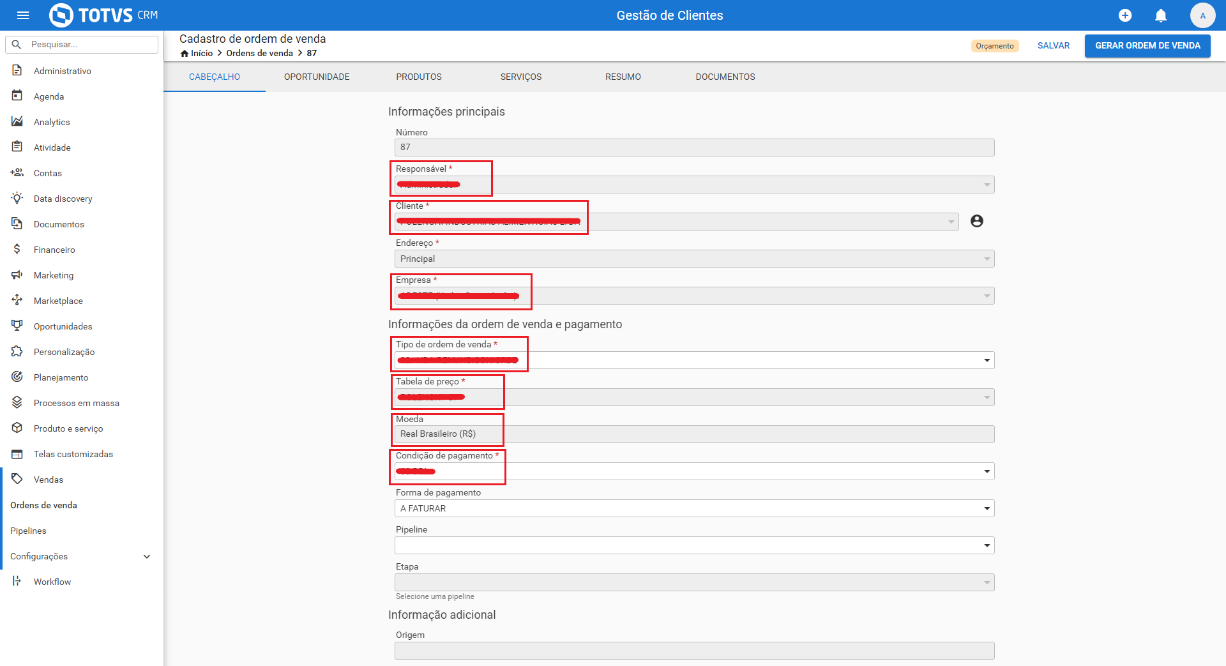Image resolution: width=1226 pixels, height=666 pixels.
Task: Click the TOTVS CRM logo
Action: [103, 15]
